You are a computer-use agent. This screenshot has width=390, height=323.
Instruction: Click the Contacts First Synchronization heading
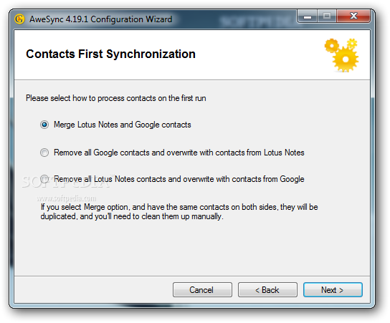(110, 54)
